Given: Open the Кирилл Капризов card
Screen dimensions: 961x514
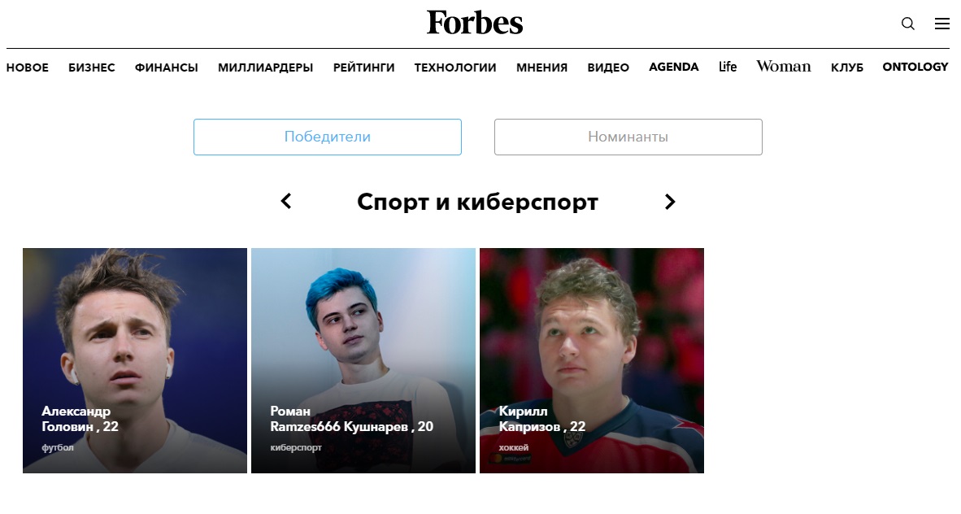Looking at the screenshot, I should tap(592, 360).
